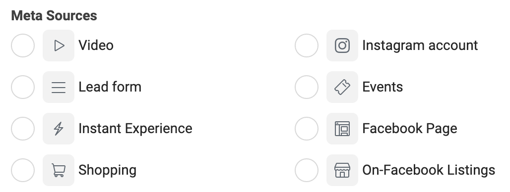This screenshot has height=192, width=510.
Task: Click the Facebook Page layout icon
Action: click(x=342, y=129)
